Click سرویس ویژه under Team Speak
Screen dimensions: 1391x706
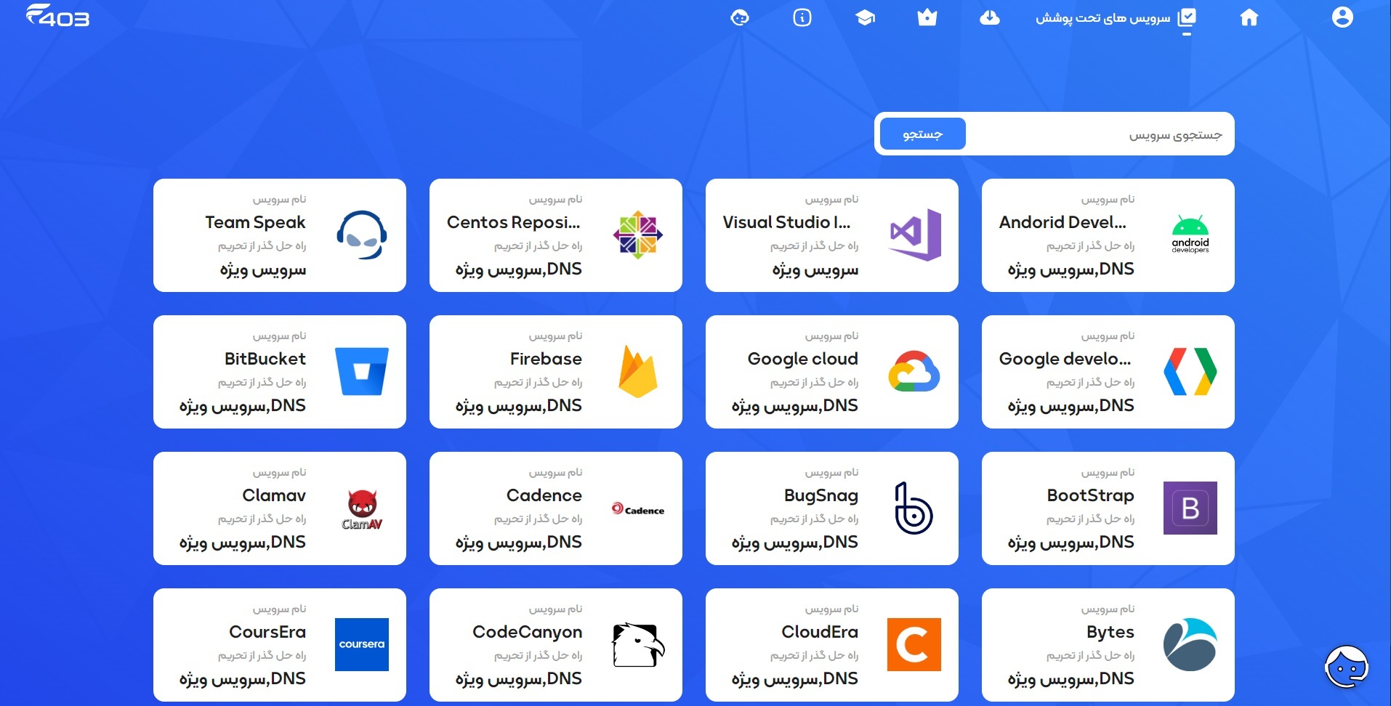263,270
